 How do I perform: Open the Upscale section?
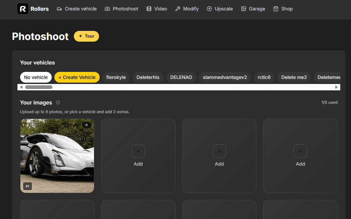click(x=220, y=9)
